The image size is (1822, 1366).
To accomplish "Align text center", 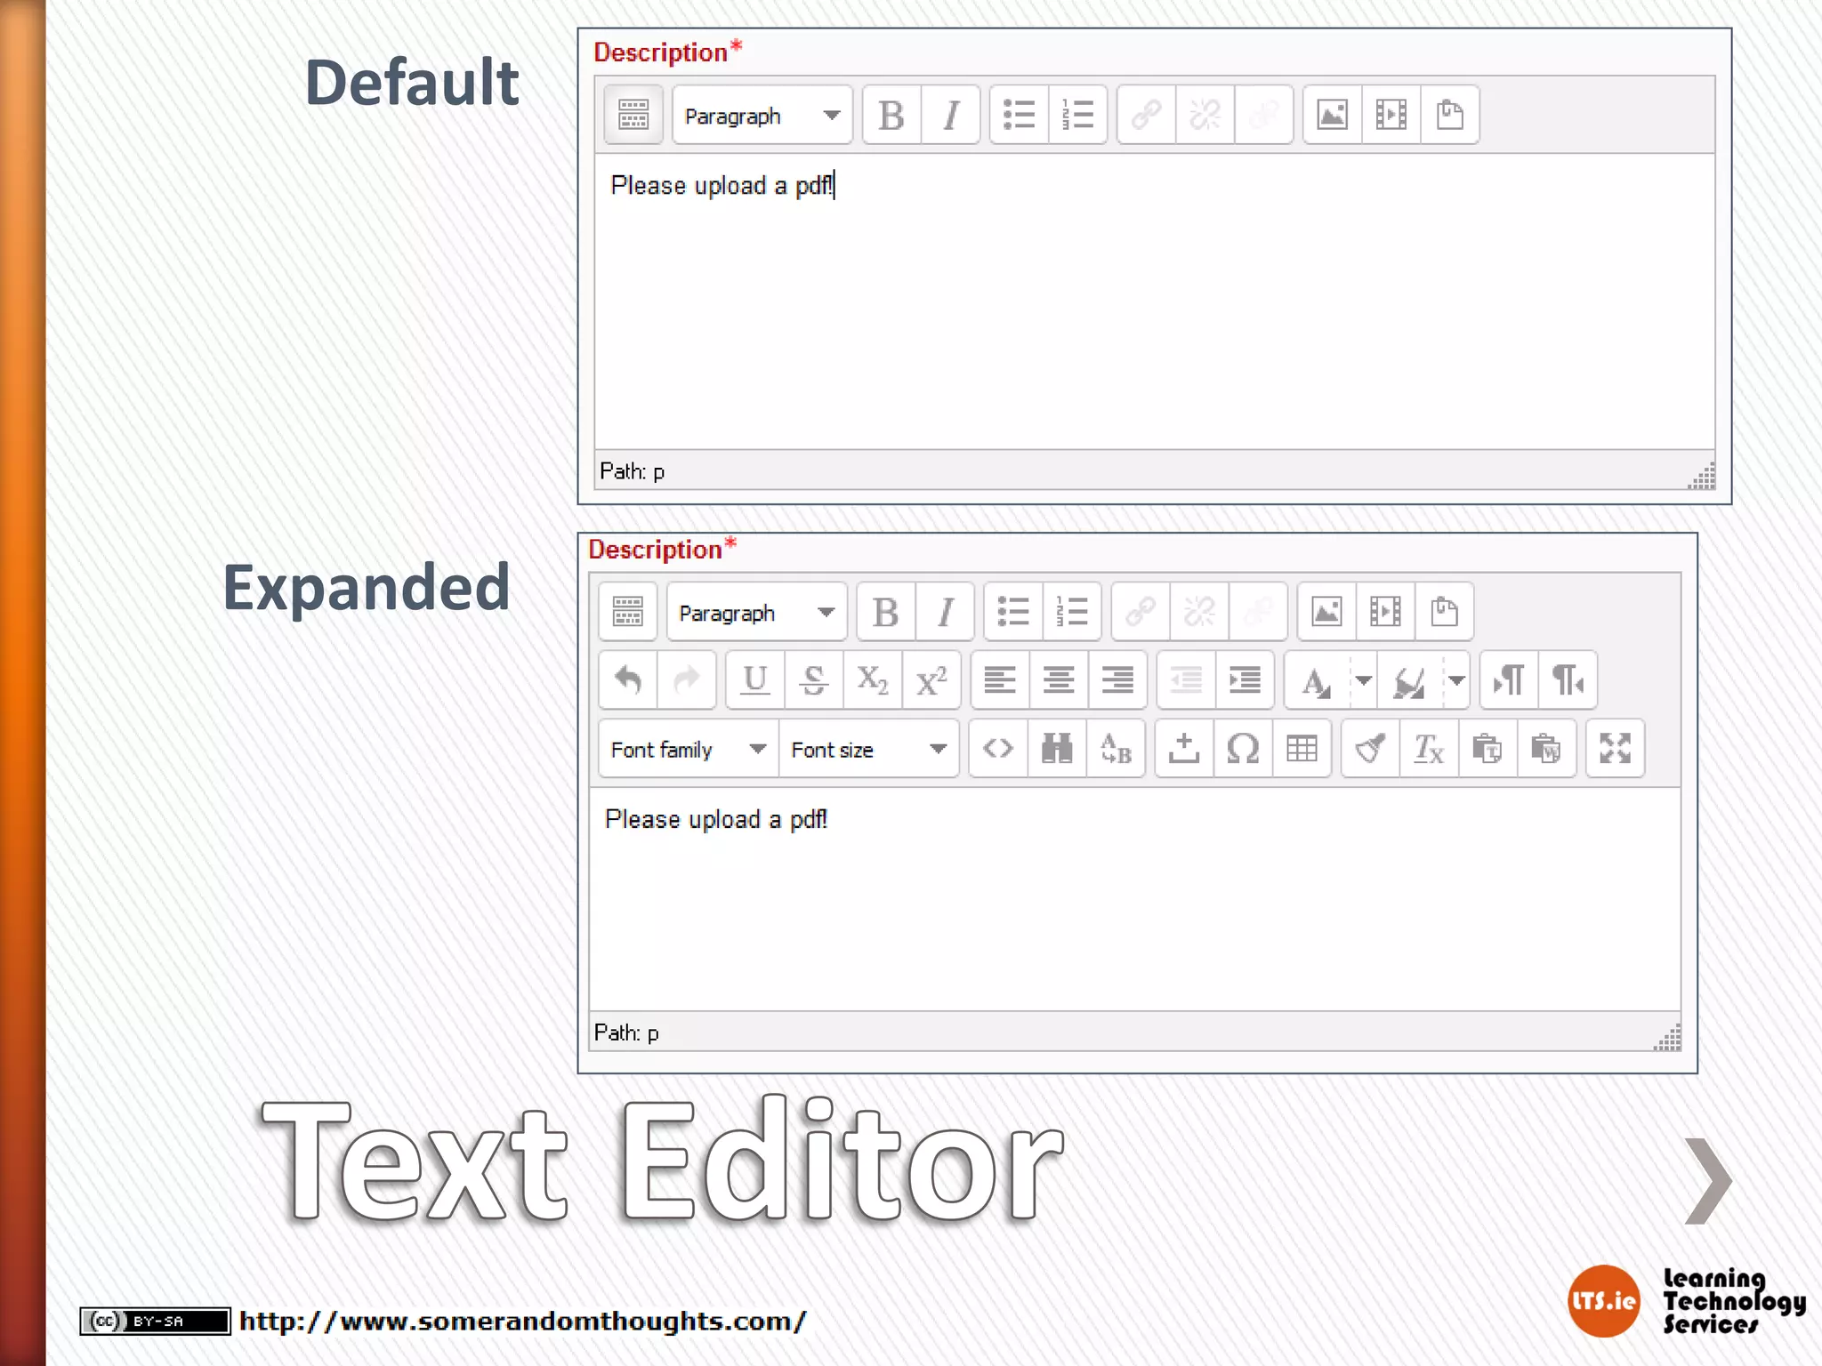I will pyautogui.click(x=1059, y=680).
